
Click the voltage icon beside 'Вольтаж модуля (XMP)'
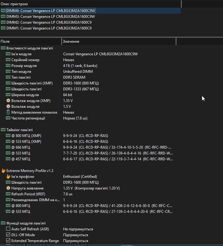(8, 100)
